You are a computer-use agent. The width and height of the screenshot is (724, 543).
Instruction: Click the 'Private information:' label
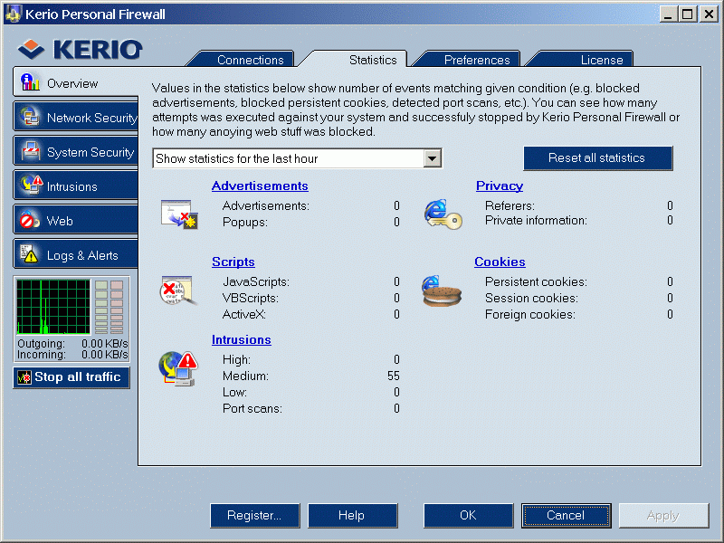point(536,221)
